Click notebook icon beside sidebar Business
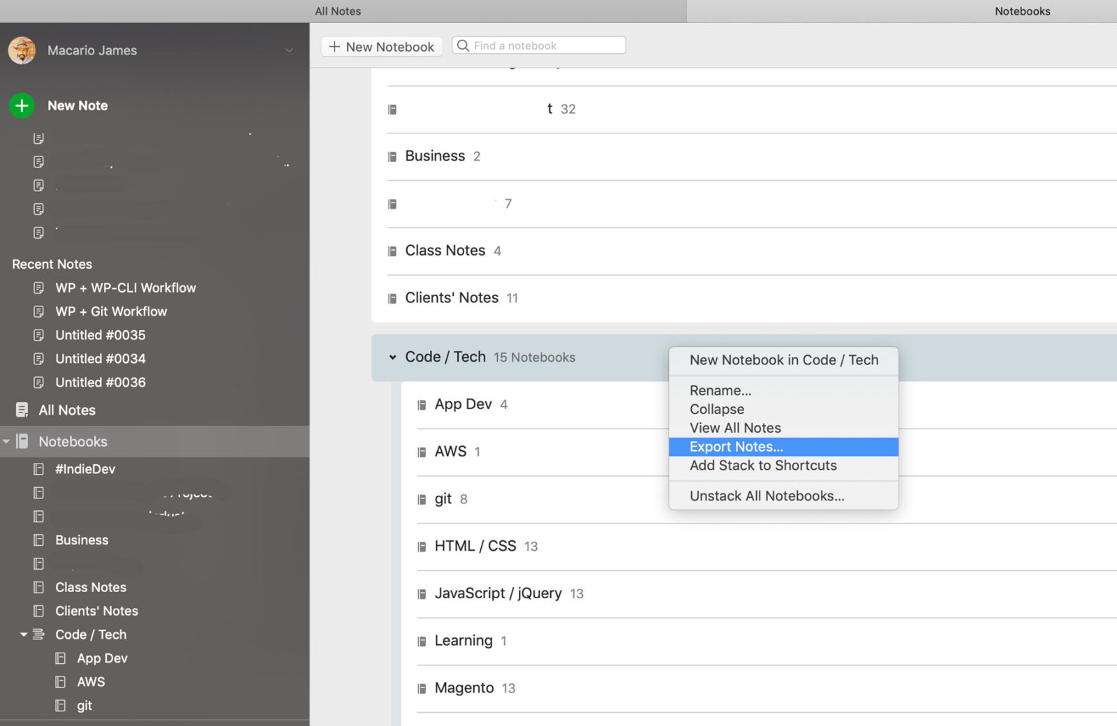 (x=39, y=540)
